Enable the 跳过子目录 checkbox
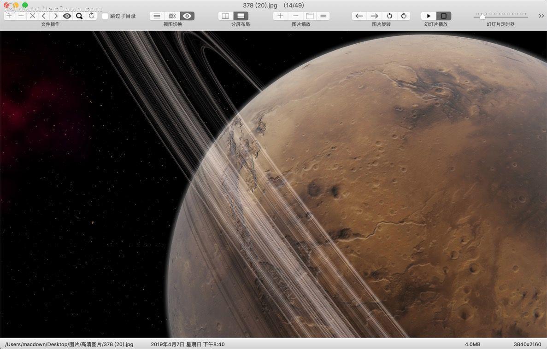 coord(105,16)
